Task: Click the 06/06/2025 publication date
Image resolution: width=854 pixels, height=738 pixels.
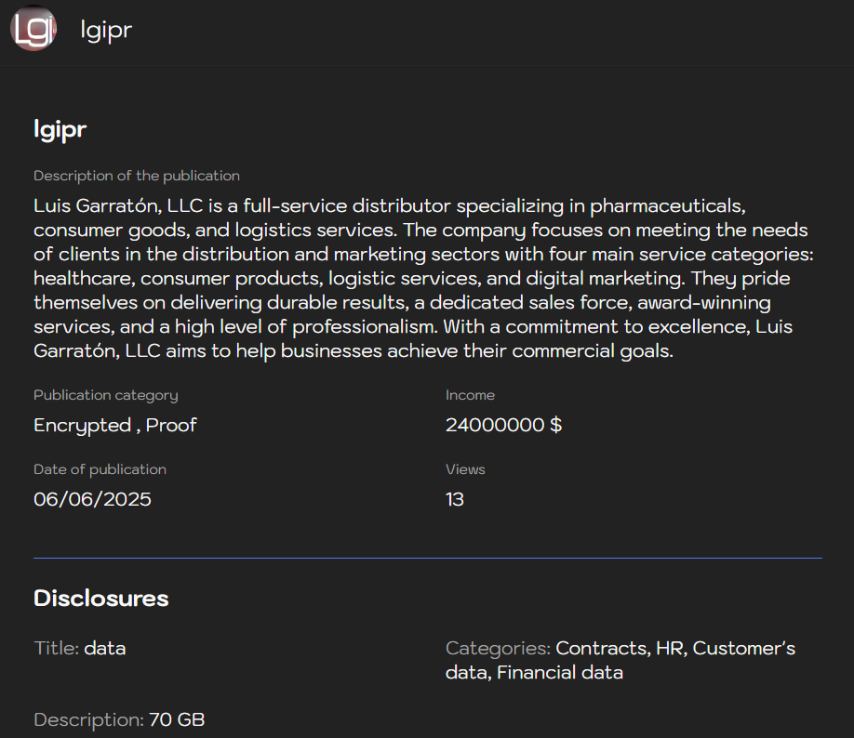Action: [92, 500]
